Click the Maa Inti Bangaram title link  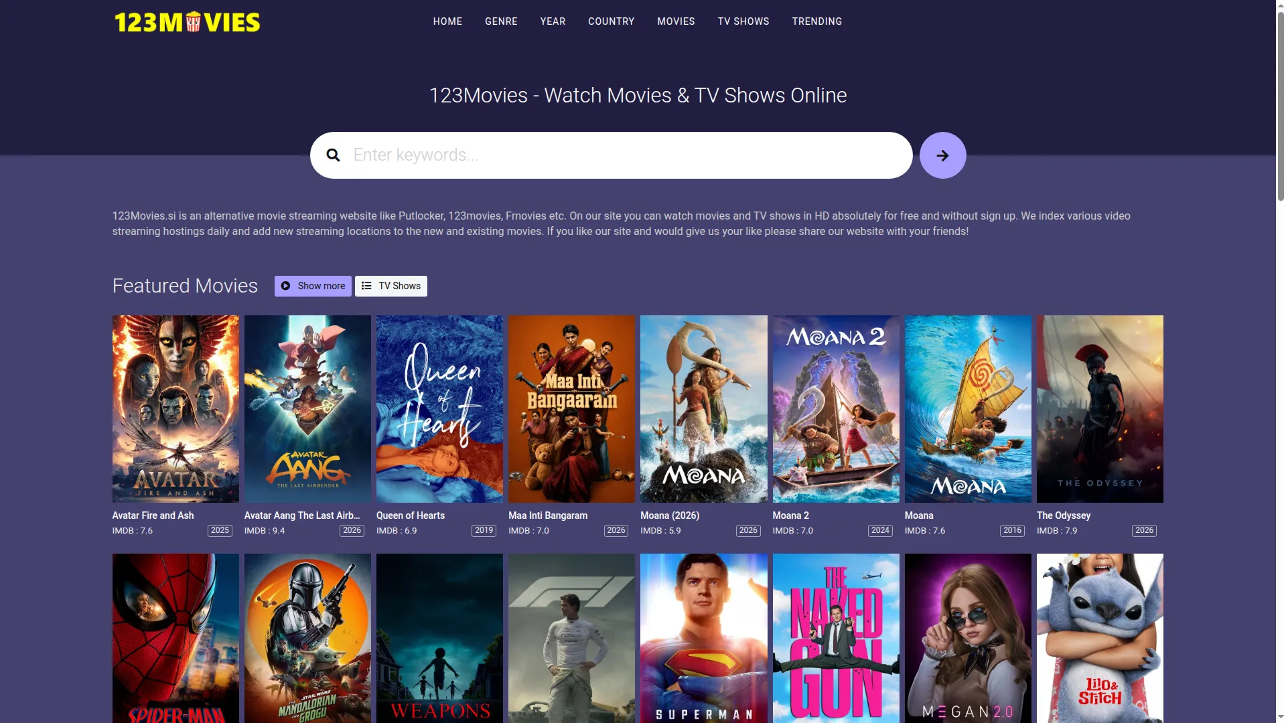[x=548, y=515]
